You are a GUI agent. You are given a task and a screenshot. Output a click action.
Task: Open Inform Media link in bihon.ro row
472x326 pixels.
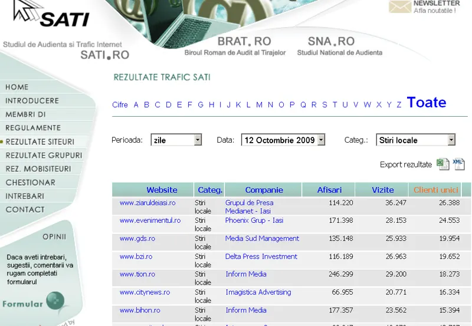246,310
